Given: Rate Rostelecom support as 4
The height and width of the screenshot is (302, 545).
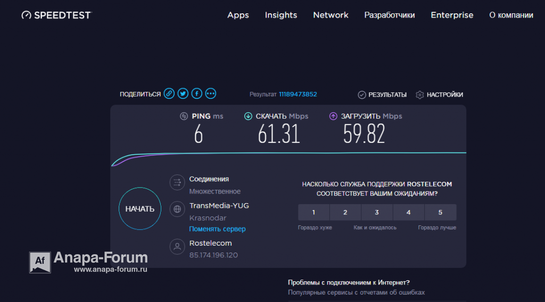Looking at the screenshot, I should tap(408, 213).
